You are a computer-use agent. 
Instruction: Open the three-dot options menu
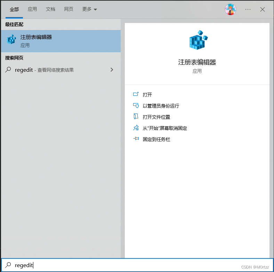pos(248,9)
